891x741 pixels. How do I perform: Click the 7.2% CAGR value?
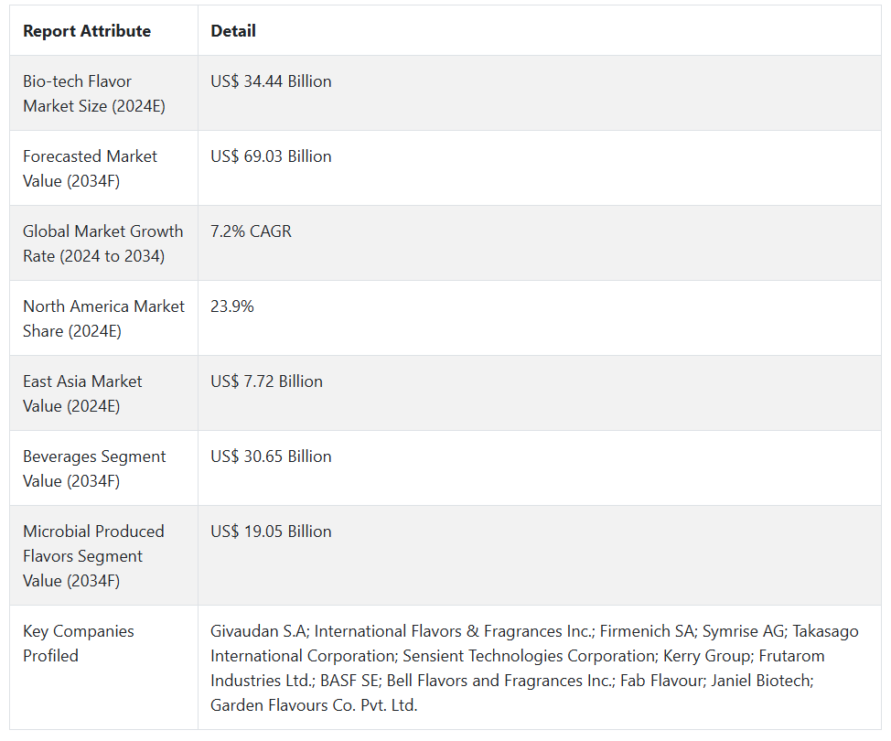(x=251, y=231)
